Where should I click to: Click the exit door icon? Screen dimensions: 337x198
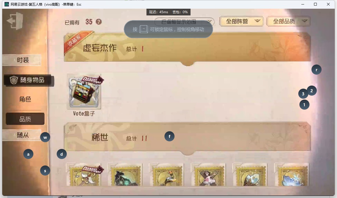pyautogui.click(x=15, y=21)
